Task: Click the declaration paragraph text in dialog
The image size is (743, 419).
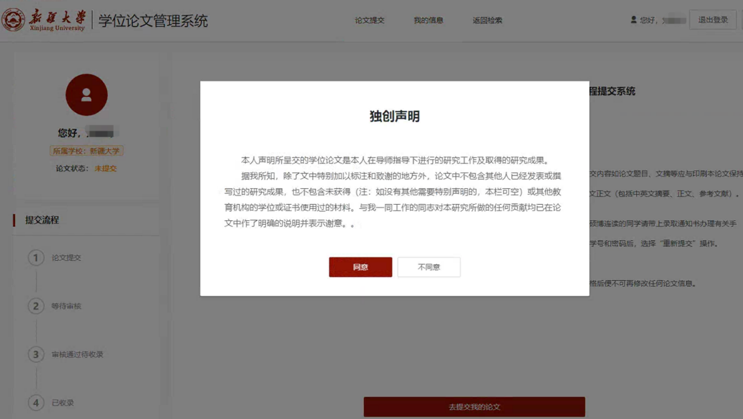Action: coord(394,192)
